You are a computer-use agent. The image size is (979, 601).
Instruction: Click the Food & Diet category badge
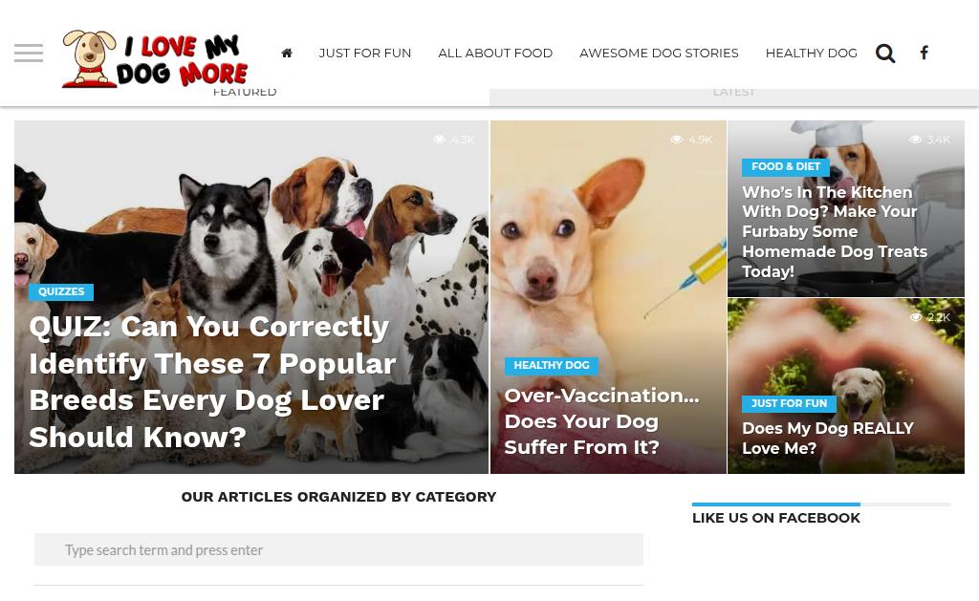(x=786, y=166)
